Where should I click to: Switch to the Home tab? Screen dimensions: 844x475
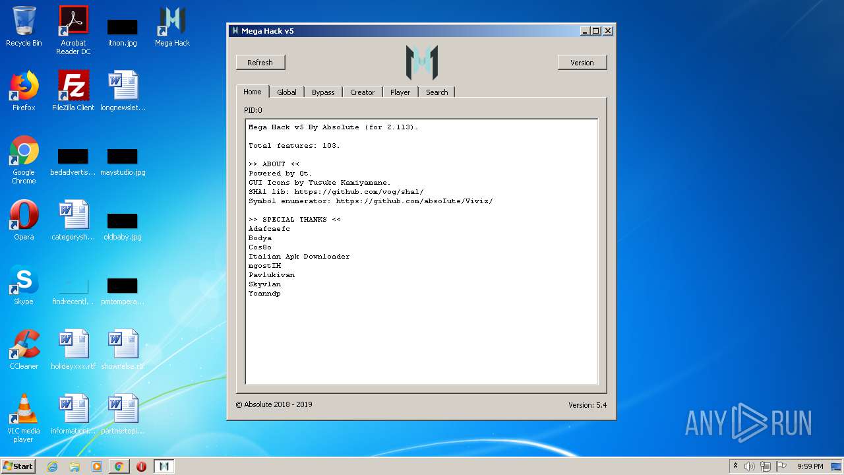[x=253, y=92]
